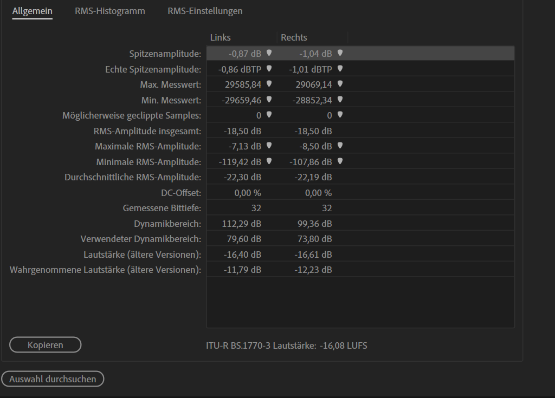Jump to left channel Spitzenamplitude marker

pos(269,53)
